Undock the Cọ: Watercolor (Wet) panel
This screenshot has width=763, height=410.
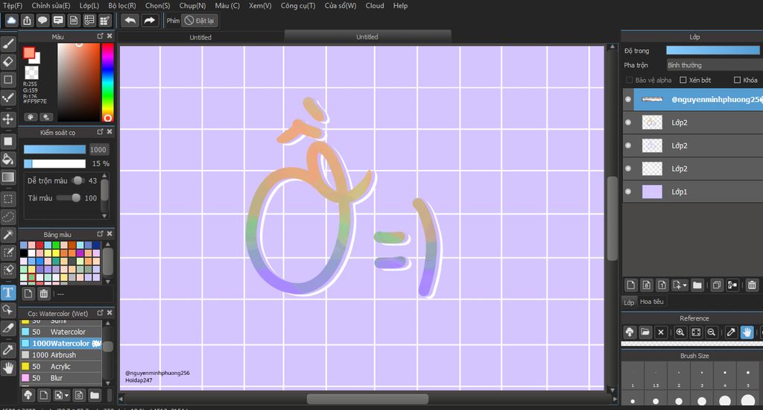tap(101, 312)
